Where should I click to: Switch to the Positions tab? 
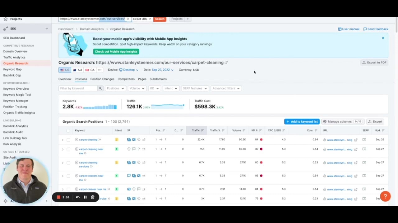tap(81, 79)
